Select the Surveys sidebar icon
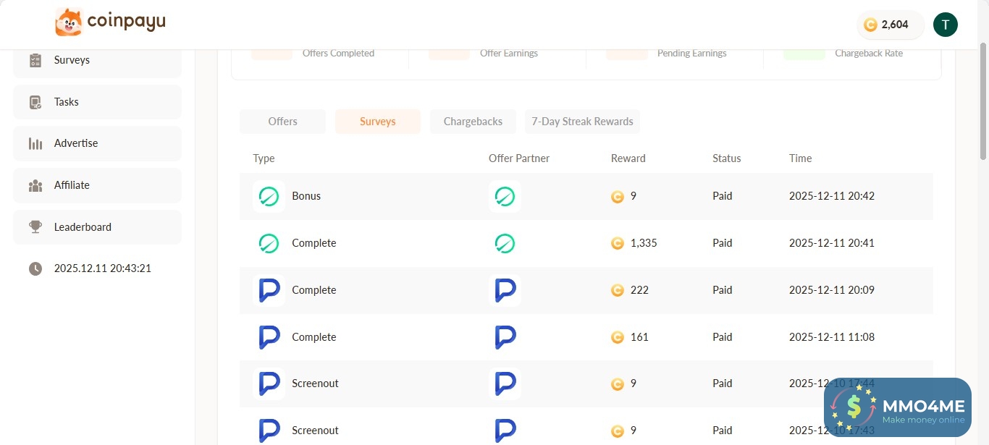Viewport: 989px width, 445px height. 35,59
